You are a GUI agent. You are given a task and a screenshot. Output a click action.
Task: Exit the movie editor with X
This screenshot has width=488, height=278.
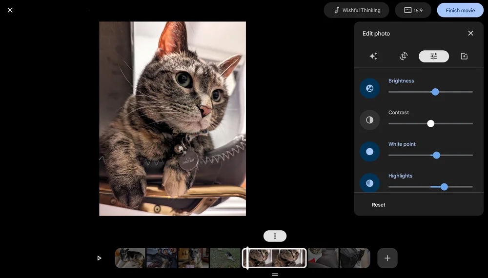click(x=10, y=10)
